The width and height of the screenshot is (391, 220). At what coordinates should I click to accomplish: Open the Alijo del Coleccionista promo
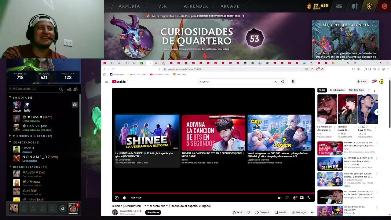coord(345,40)
